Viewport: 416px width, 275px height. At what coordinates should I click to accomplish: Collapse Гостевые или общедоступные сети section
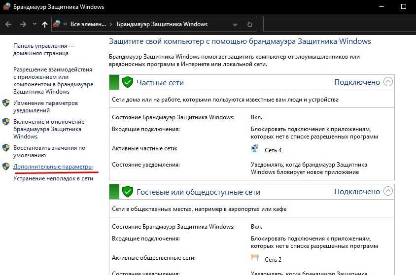388,191
